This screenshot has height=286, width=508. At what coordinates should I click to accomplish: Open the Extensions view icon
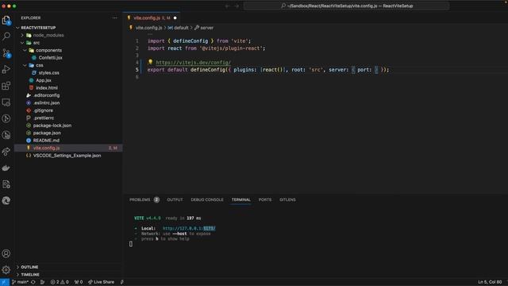(6, 86)
